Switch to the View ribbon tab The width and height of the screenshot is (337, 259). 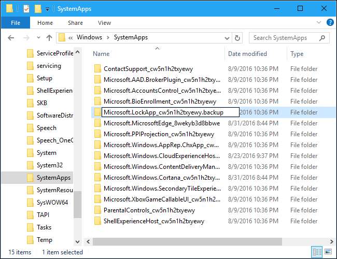[104, 23]
